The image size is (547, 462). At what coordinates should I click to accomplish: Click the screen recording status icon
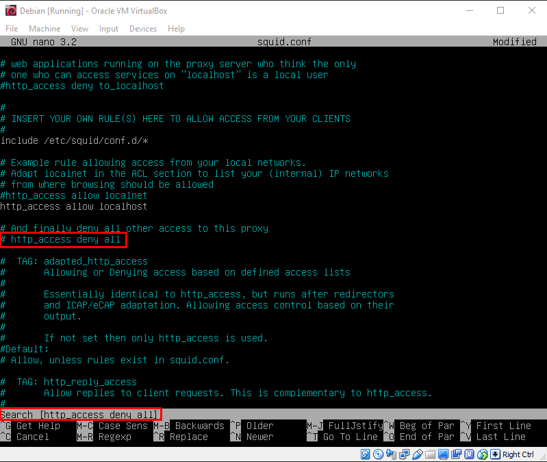[x=457, y=454]
